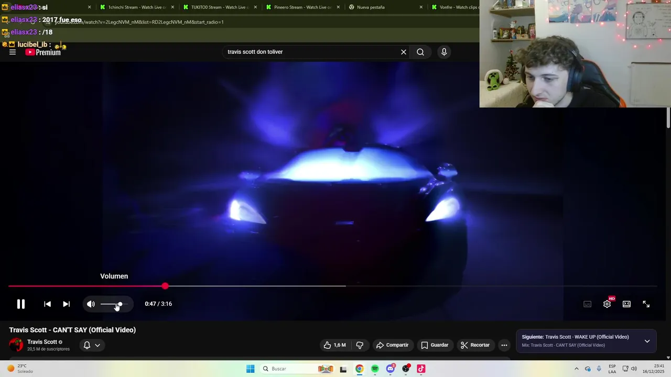Close the 1chinchi Stream tab

(x=172, y=7)
